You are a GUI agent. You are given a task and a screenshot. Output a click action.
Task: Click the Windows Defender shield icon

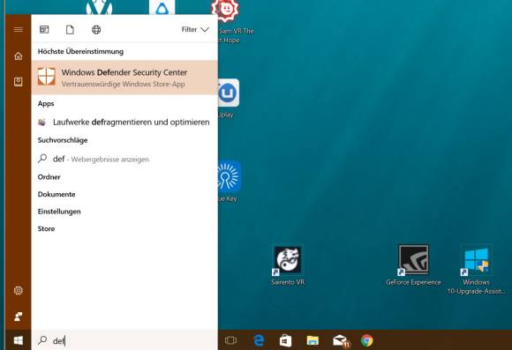[x=47, y=77]
